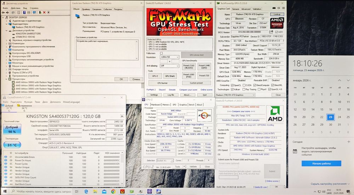The height and width of the screenshot is (195, 354).
Task: Switch to the Memory tab in CPU-Z
Action: pyautogui.click(x=166, y=105)
